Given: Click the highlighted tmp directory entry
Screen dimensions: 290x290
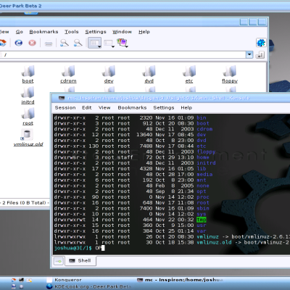Looking at the screenshot, I should [202, 220].
